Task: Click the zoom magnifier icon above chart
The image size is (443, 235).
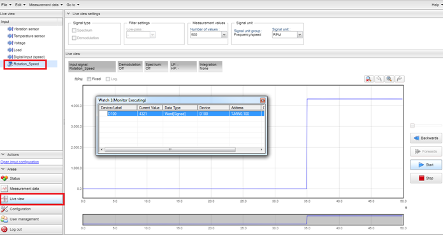Action: (x=389, y=79)
